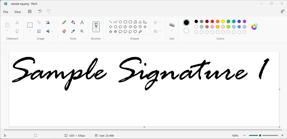This screenshot has height=139, width=287.
Task: Click the Copy icon
Action: (x=17, y=31)
